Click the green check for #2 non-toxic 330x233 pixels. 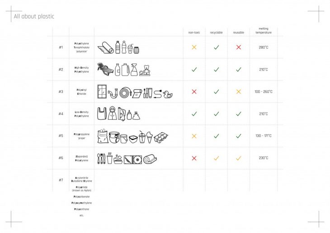(194, 70)
